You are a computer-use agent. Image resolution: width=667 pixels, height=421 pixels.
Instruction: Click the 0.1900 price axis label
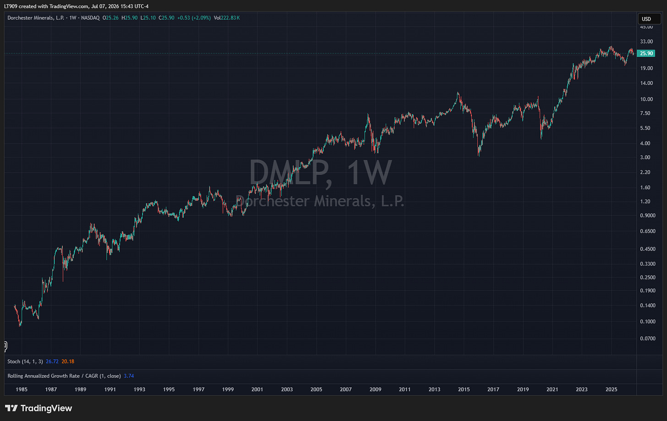(x=648, y=290)
